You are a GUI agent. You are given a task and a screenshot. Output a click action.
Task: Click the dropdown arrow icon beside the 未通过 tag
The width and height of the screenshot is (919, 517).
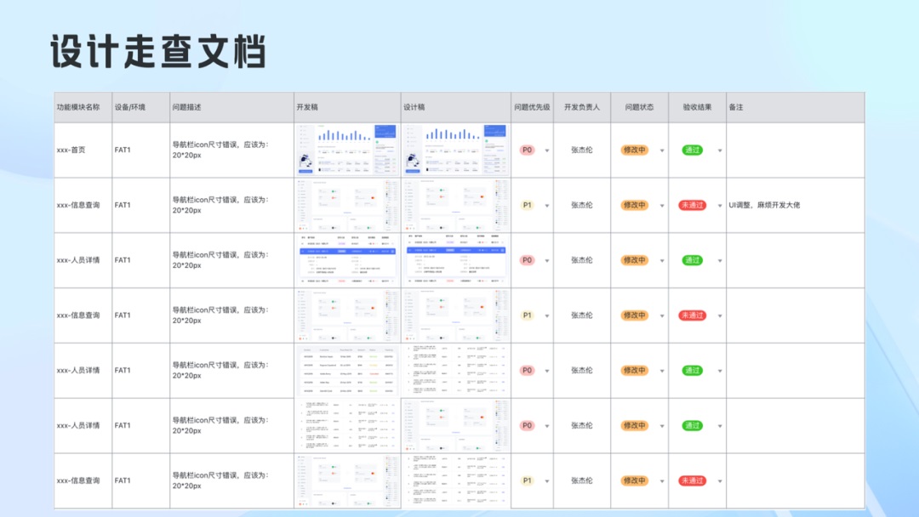(x=720, y=205)
